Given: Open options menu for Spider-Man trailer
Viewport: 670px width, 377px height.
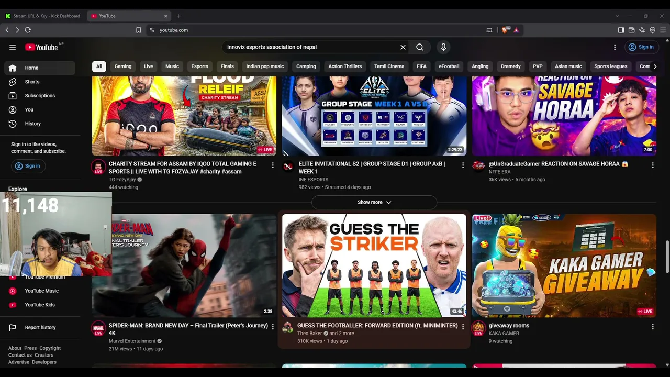Looking at the screenshot, I should pos(273,327).
